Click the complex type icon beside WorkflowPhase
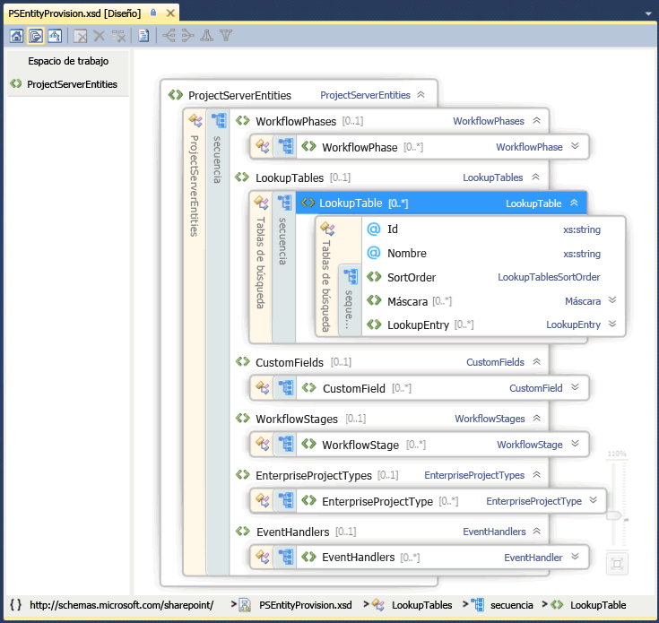This screenshot has width=659, height=623. point(262,147)
